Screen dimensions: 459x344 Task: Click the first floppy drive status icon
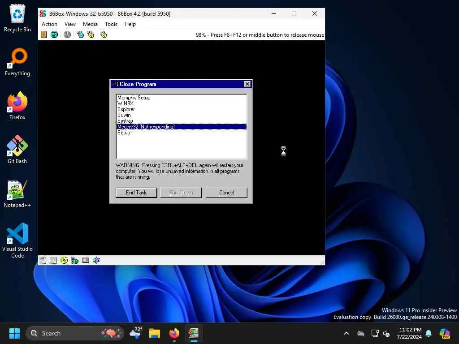[x=43, y=260]
